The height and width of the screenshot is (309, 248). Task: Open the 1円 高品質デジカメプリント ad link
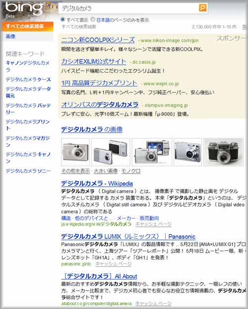pyautogui.click(x=99, y=83)
